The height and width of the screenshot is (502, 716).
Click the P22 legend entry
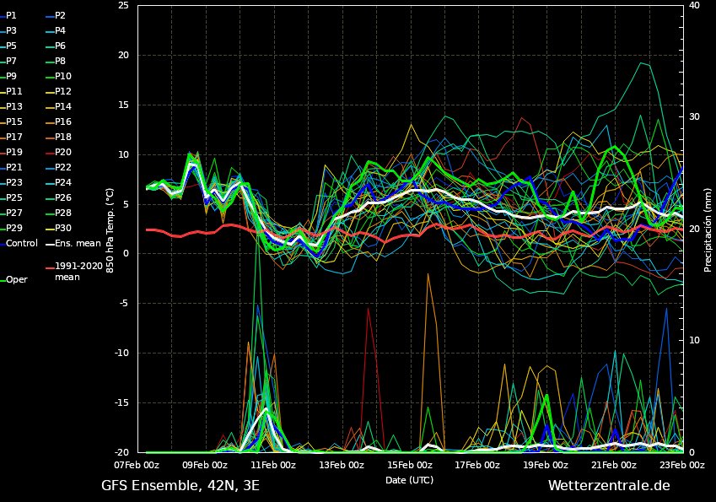(x=58, y=167)
